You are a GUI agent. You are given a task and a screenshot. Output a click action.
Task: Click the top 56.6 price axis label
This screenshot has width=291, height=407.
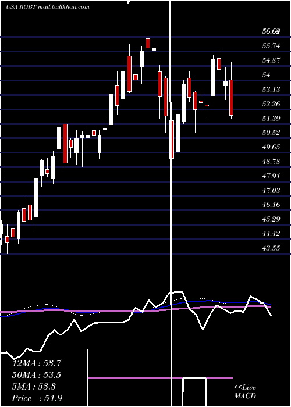point(271,31)
